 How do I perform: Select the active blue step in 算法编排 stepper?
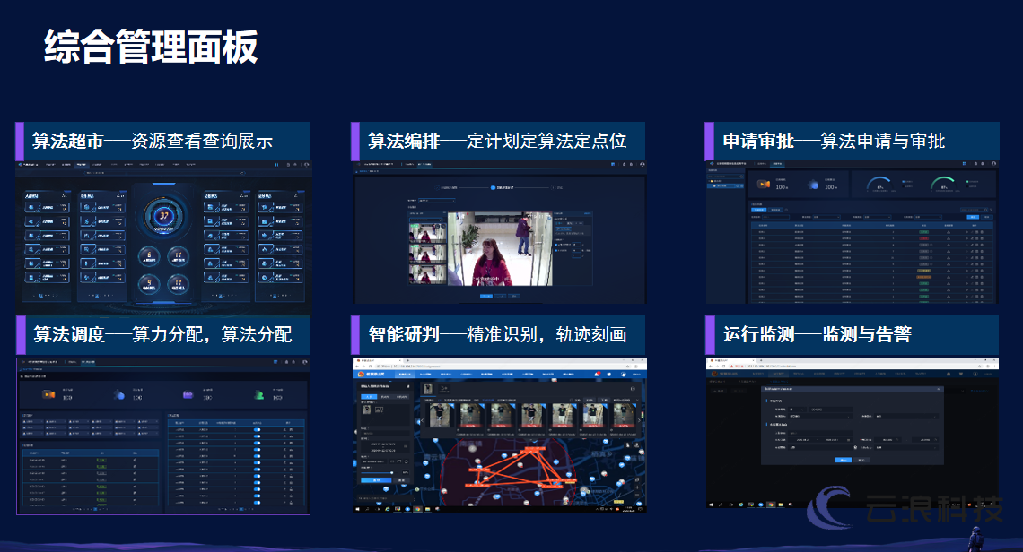(494, 187)
